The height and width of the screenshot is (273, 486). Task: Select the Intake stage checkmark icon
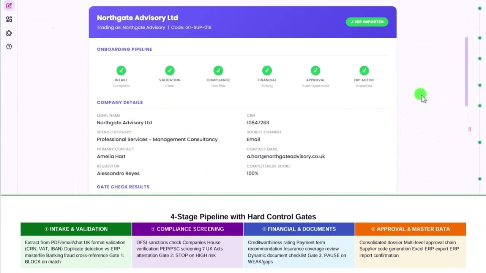[121, 71]
